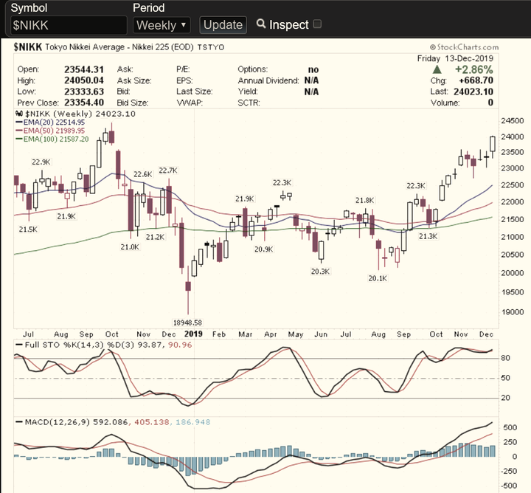Click the 22.6K annotation near November

pos(143,174)
